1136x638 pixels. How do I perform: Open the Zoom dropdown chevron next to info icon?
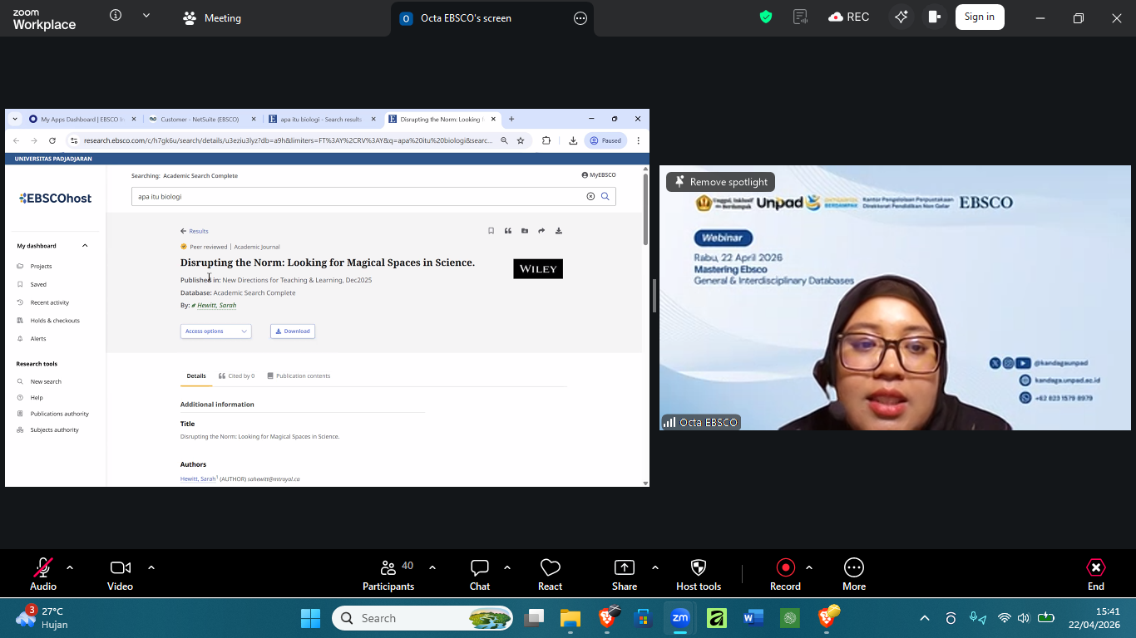point(146,15)
